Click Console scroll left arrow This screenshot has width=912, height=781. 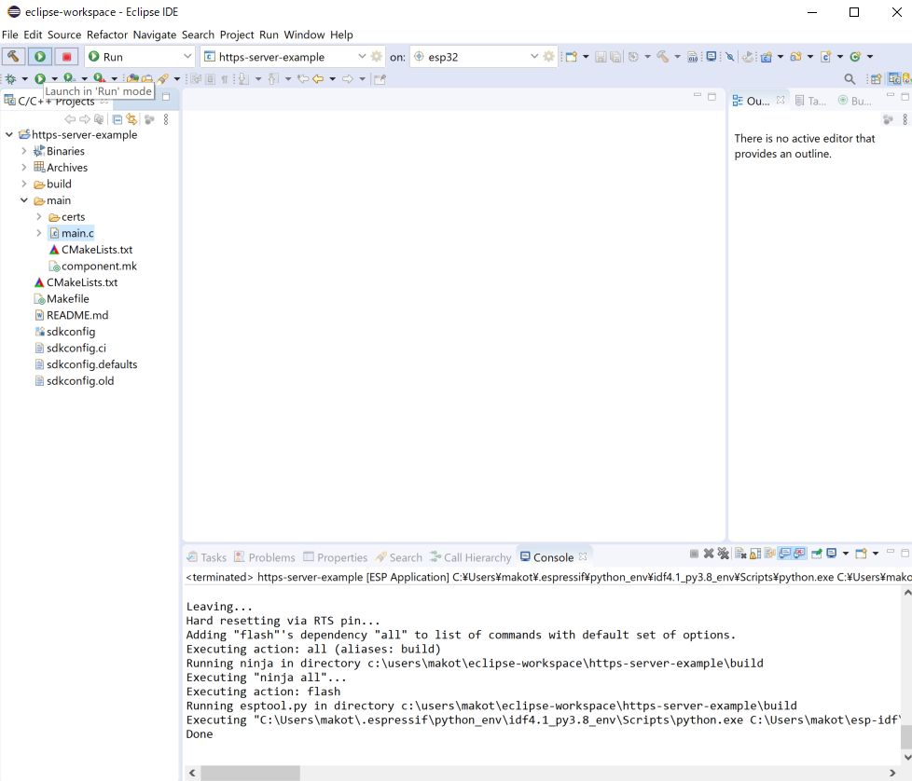click(192, 773)
